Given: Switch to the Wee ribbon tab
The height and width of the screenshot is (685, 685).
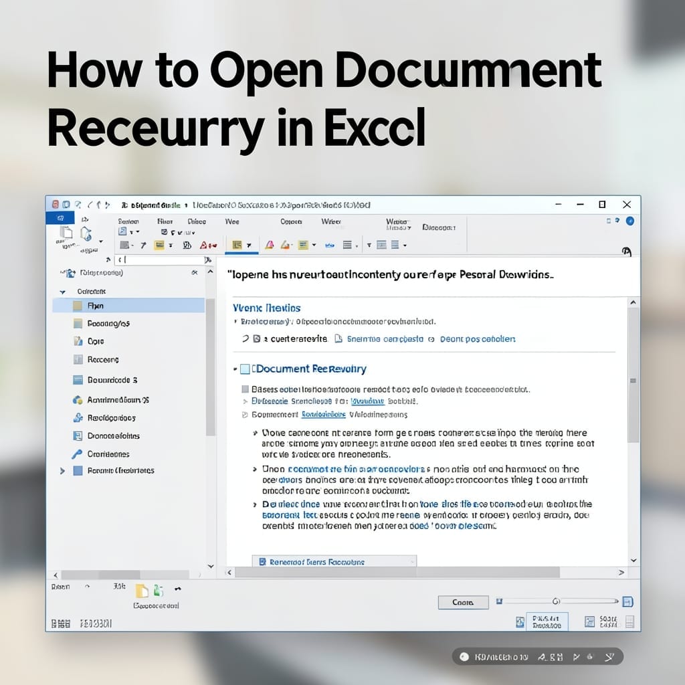Looking at the screenshot, I should pos(232,221).
